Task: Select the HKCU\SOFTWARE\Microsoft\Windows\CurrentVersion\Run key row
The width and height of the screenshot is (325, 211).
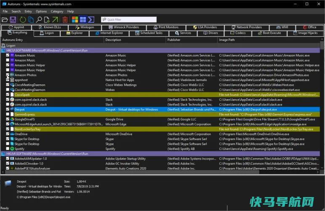Action: pyautogui.click(x=160, y=51)
